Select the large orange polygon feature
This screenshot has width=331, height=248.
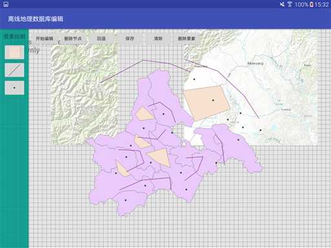coord(206,103)
